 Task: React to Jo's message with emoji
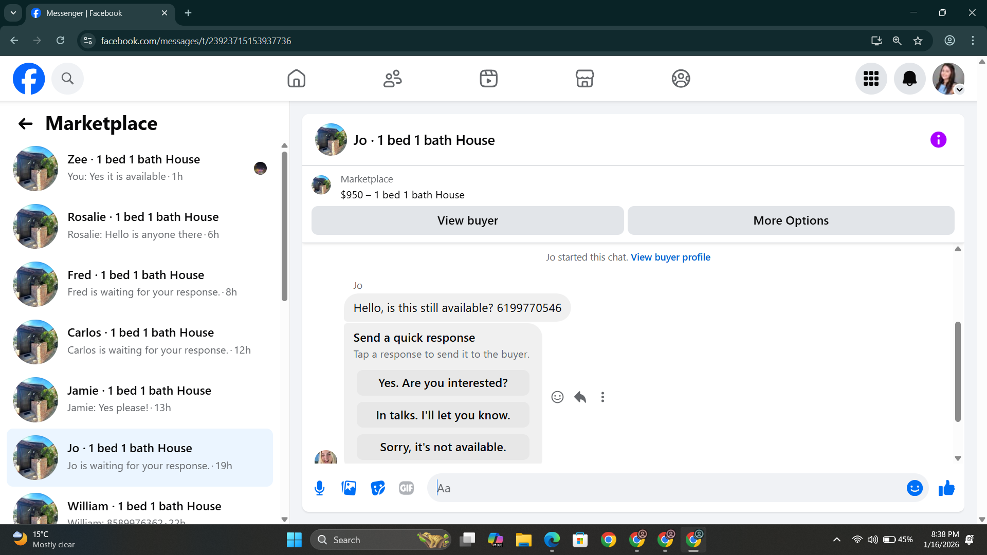[557, 397]
